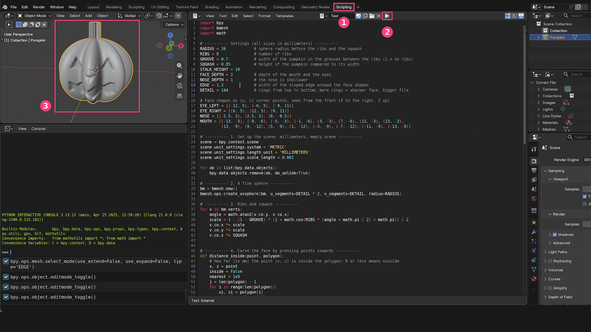Select the tweak select tool icon
Screen dimensions: 591x332
pyautogui.click(x=9, y=24)
